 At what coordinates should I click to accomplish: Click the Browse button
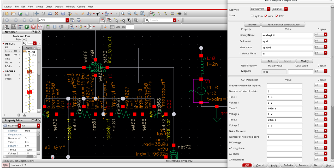click(252, 24)
